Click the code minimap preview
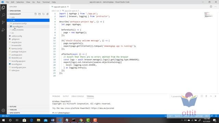Screen dimensions: 219x123 click(x=208, y=15)
